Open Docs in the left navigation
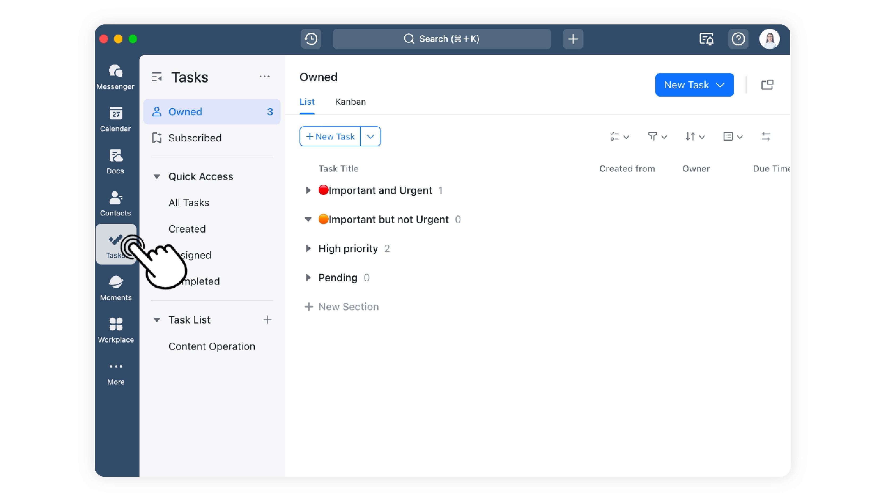The width and height of the screenshot is (885, 498). [116, 161]
